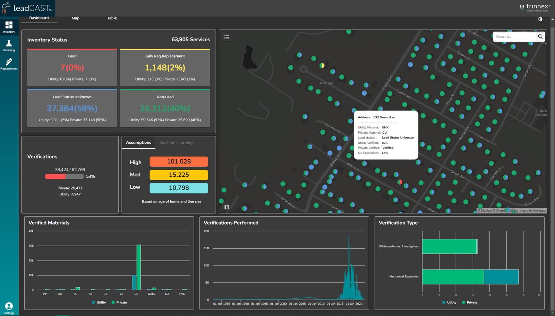Toggle Private legend in Verification Type
Viewport: 555px width, 316px height.
[470, 302]
